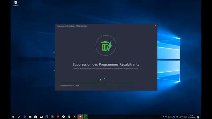Click the orange highlighted taskbar app icon

80,117
